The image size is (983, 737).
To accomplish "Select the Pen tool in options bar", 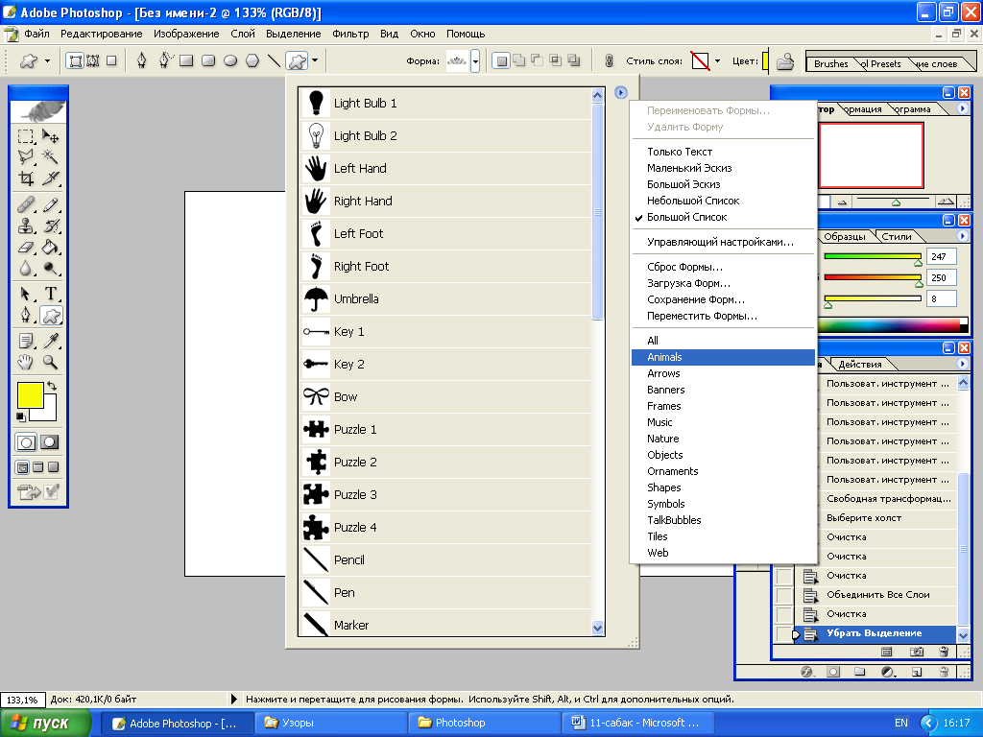I will [142, 60].
